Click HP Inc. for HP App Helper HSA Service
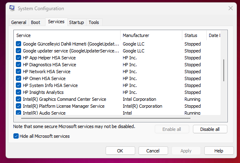This screenshot has height=163, width=240. (130, 58)
